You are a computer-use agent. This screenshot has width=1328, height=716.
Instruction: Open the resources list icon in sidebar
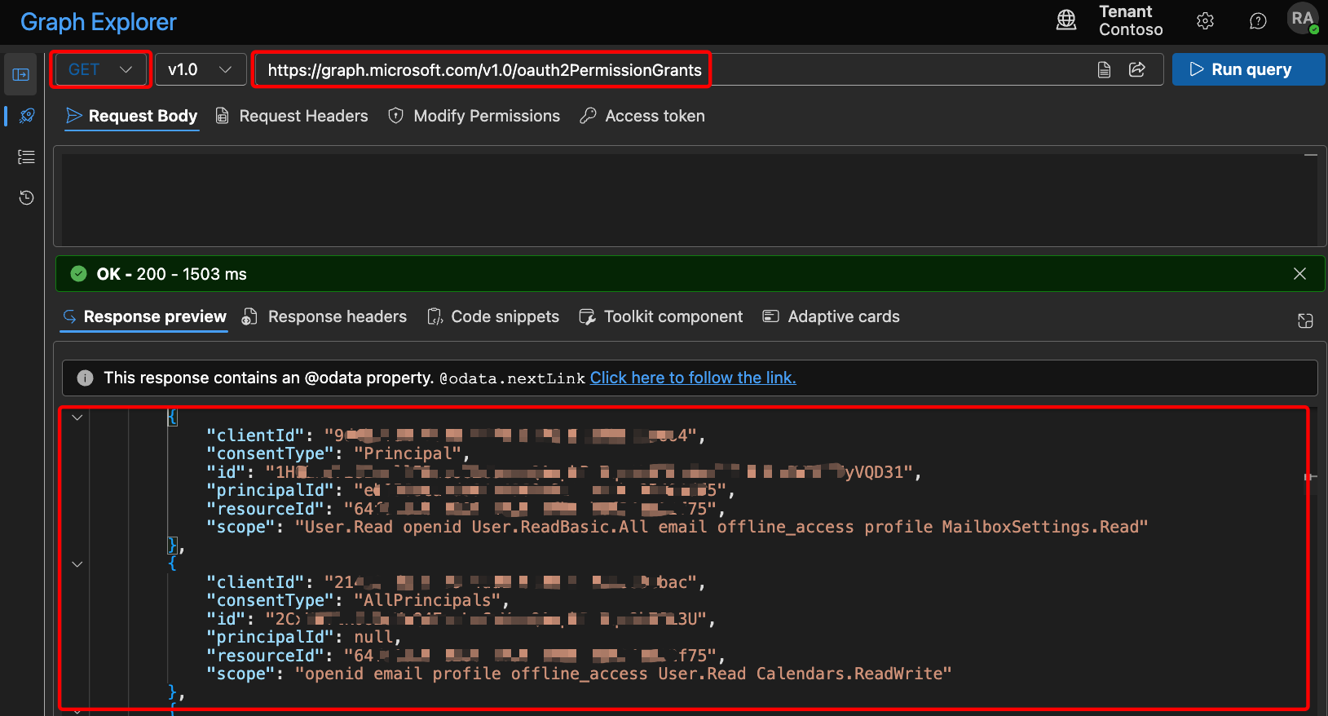click(x=26, y=157)
